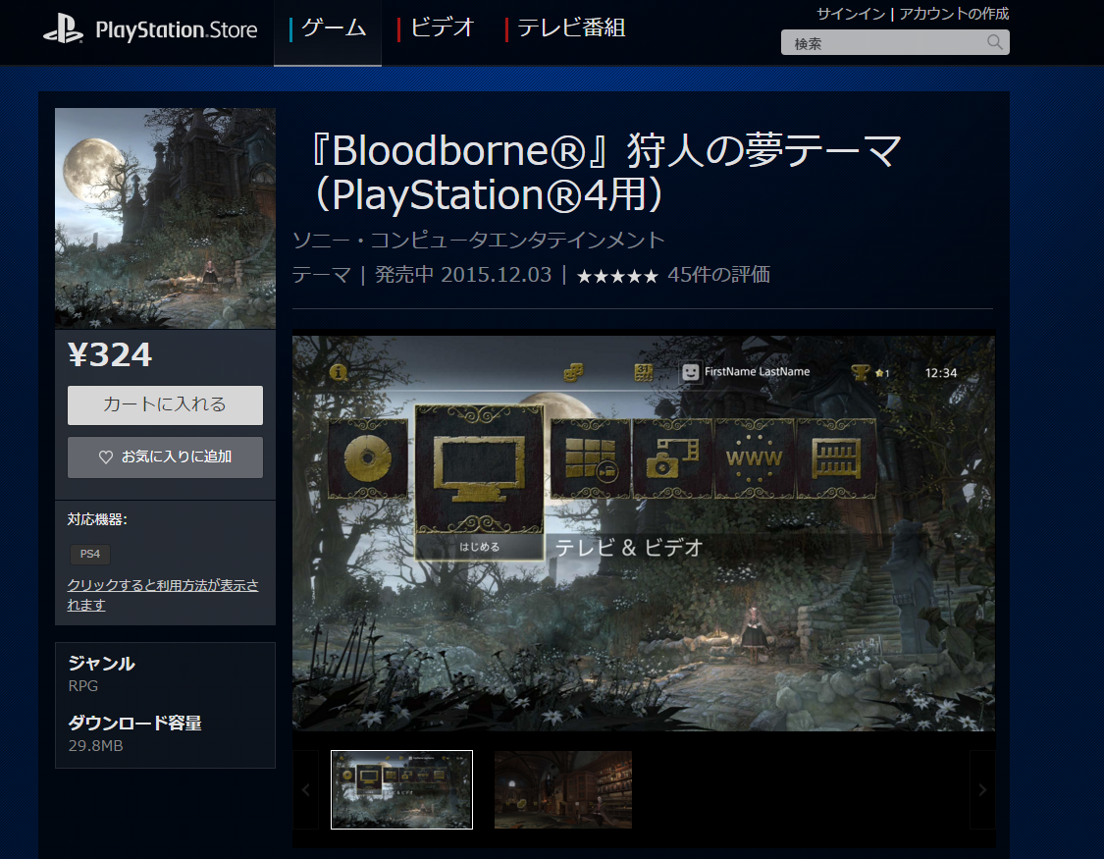Toggle お気に入りに追加 favorite button

[165, 456]
